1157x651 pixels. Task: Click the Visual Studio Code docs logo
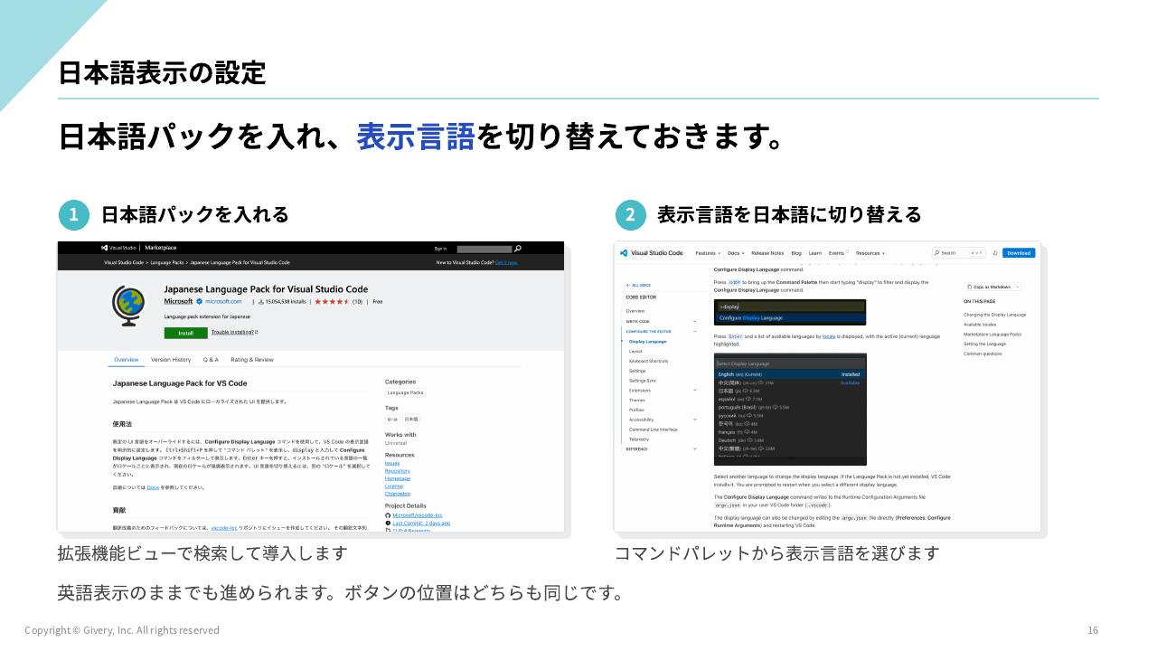(651, 253)
